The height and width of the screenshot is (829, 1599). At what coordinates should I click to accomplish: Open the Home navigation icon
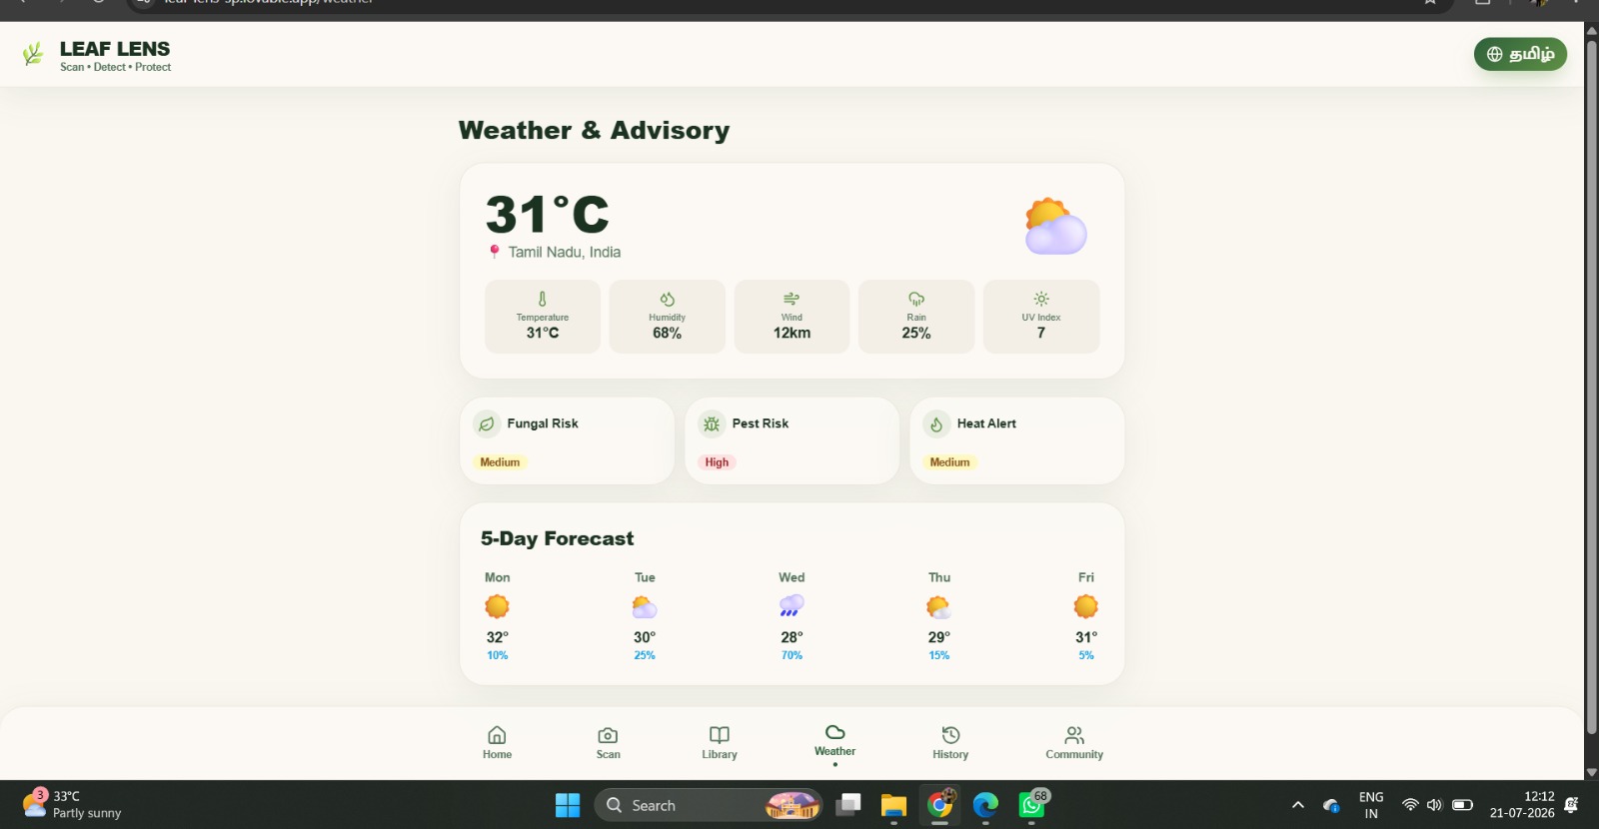pyautogui.click(x=497, y=735)
